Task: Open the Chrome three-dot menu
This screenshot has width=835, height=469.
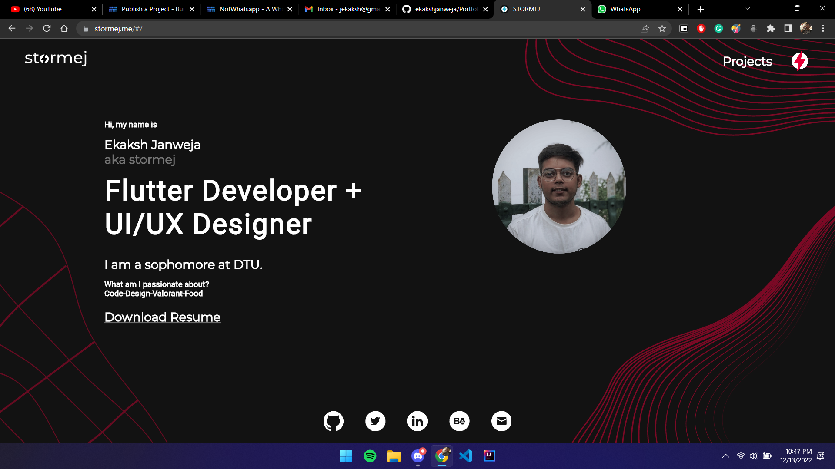Action: [x=823, y=29]
